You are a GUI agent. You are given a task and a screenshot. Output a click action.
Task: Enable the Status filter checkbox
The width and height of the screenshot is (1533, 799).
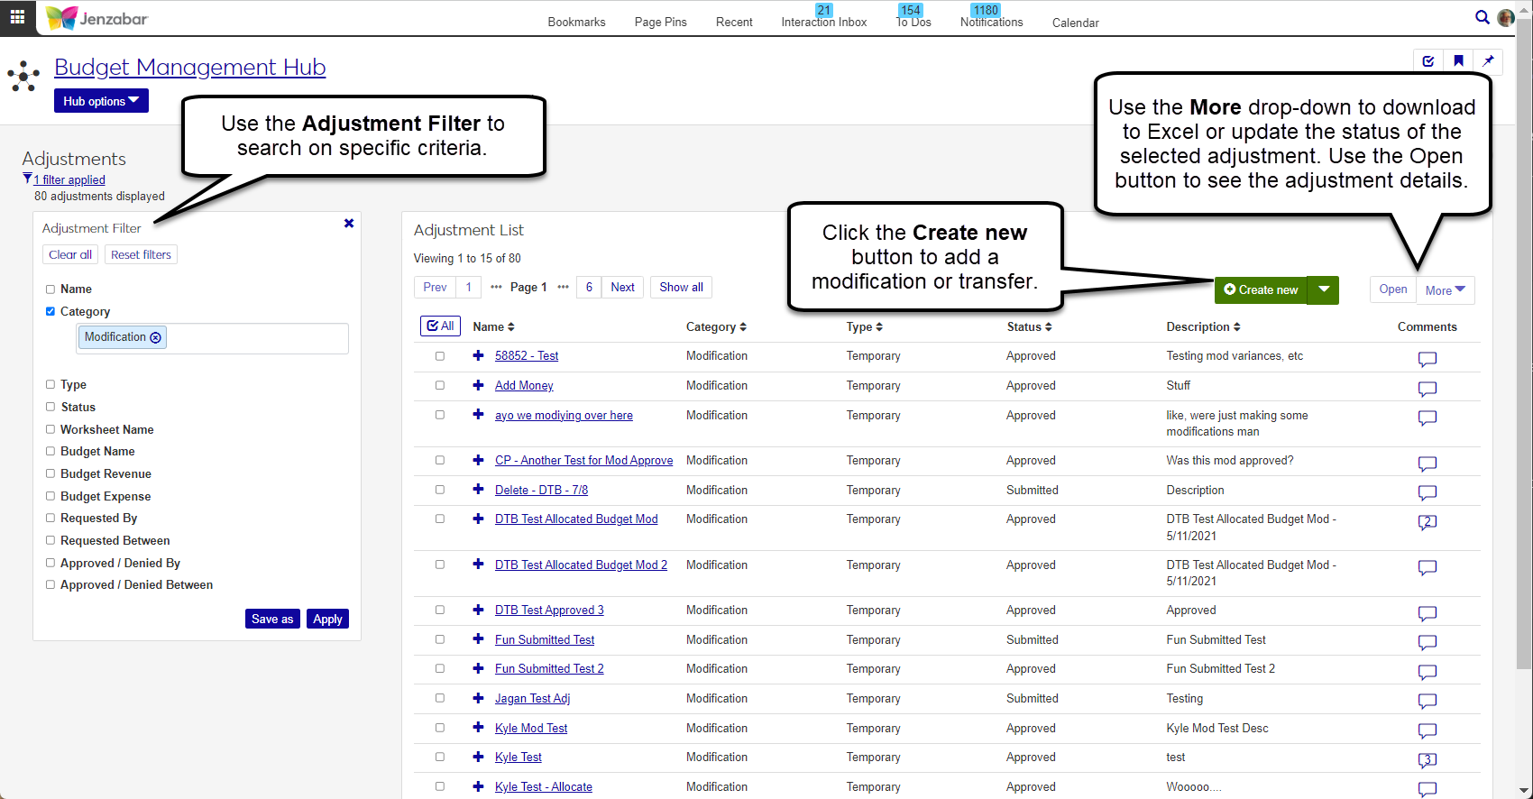(x=50, y=407)
